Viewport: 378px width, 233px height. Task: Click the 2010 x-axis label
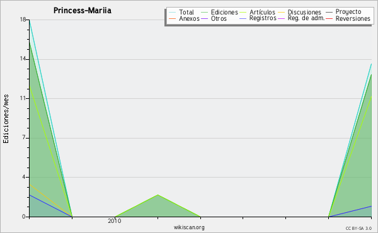coord(115,221)
